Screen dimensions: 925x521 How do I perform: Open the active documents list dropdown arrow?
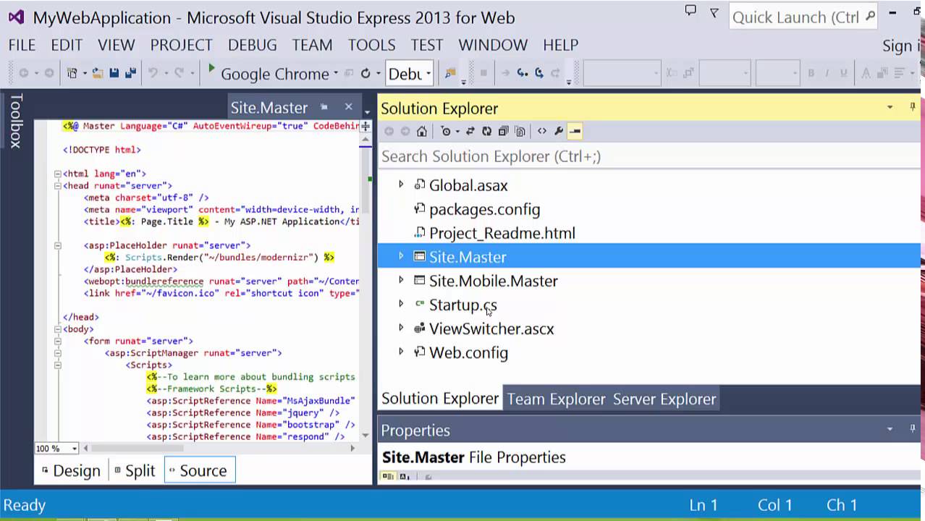click(x=367, y=111)
